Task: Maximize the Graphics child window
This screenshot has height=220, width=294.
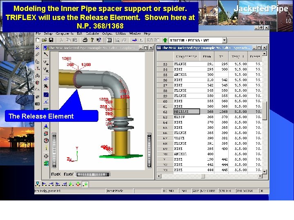Action: (146, 48)
